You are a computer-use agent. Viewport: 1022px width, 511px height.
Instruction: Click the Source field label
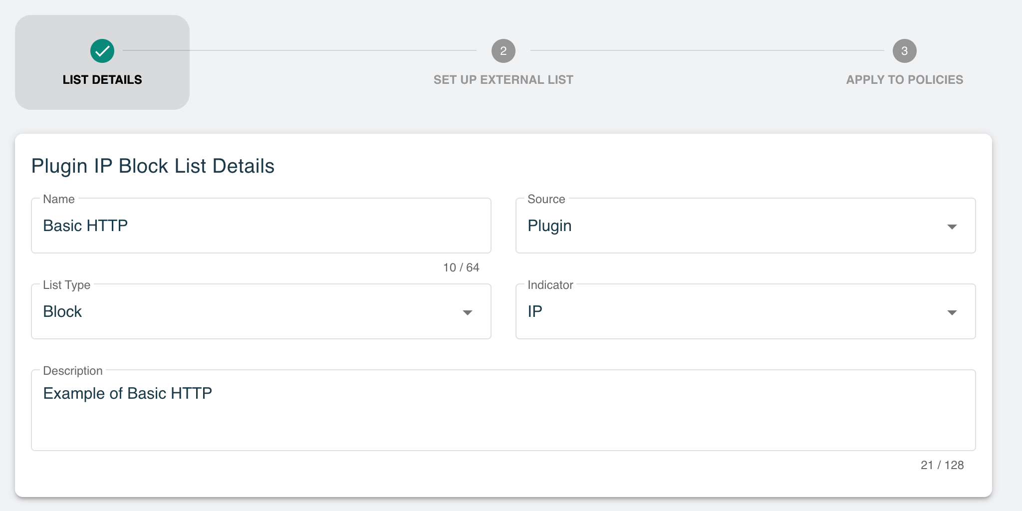[546, 199]
